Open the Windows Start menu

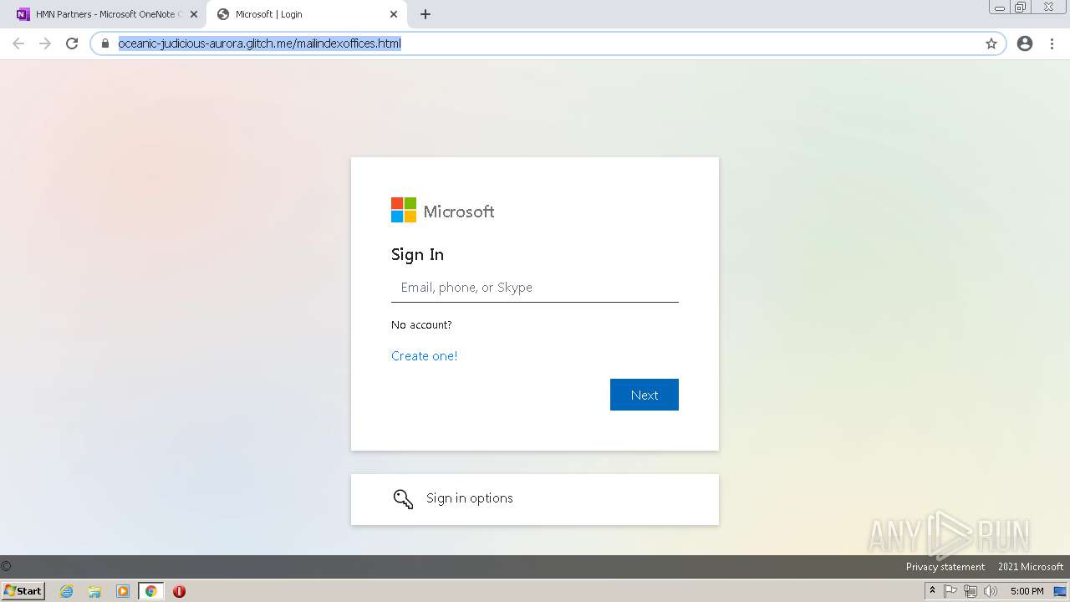tap(23, 590)
